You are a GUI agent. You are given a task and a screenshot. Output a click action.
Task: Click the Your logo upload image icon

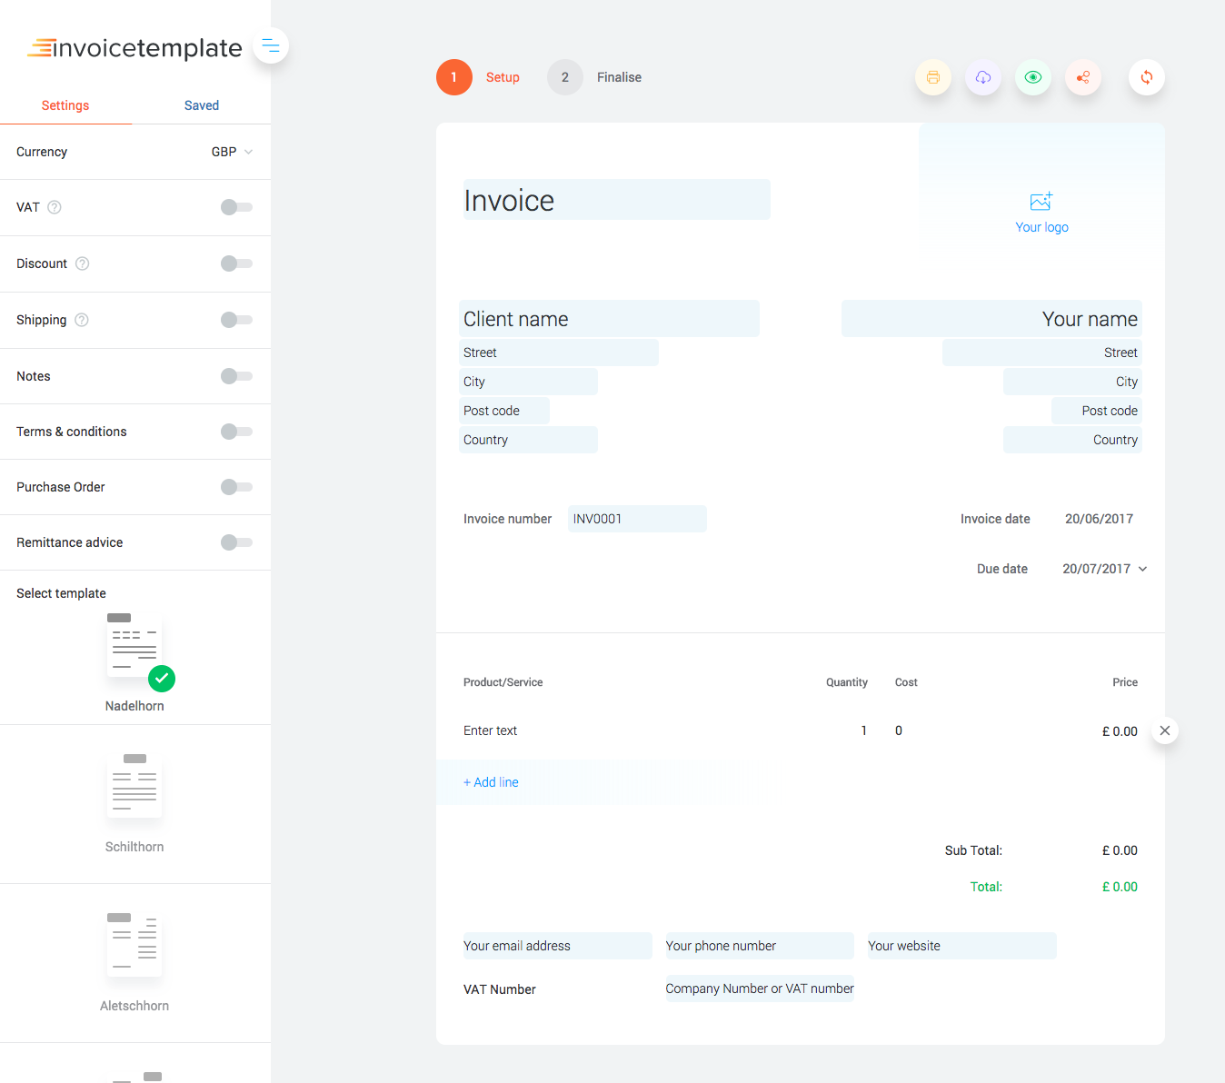click(x=1041, y=201)
